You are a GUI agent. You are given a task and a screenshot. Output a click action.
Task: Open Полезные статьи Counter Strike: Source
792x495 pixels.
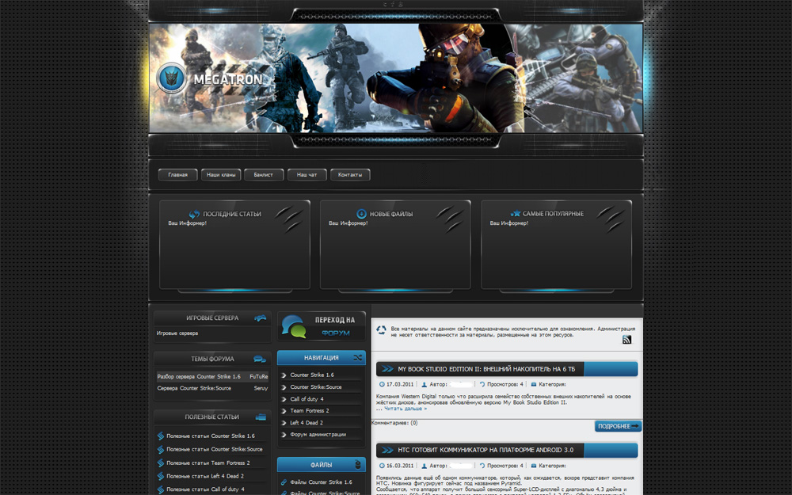coord(215,449)
